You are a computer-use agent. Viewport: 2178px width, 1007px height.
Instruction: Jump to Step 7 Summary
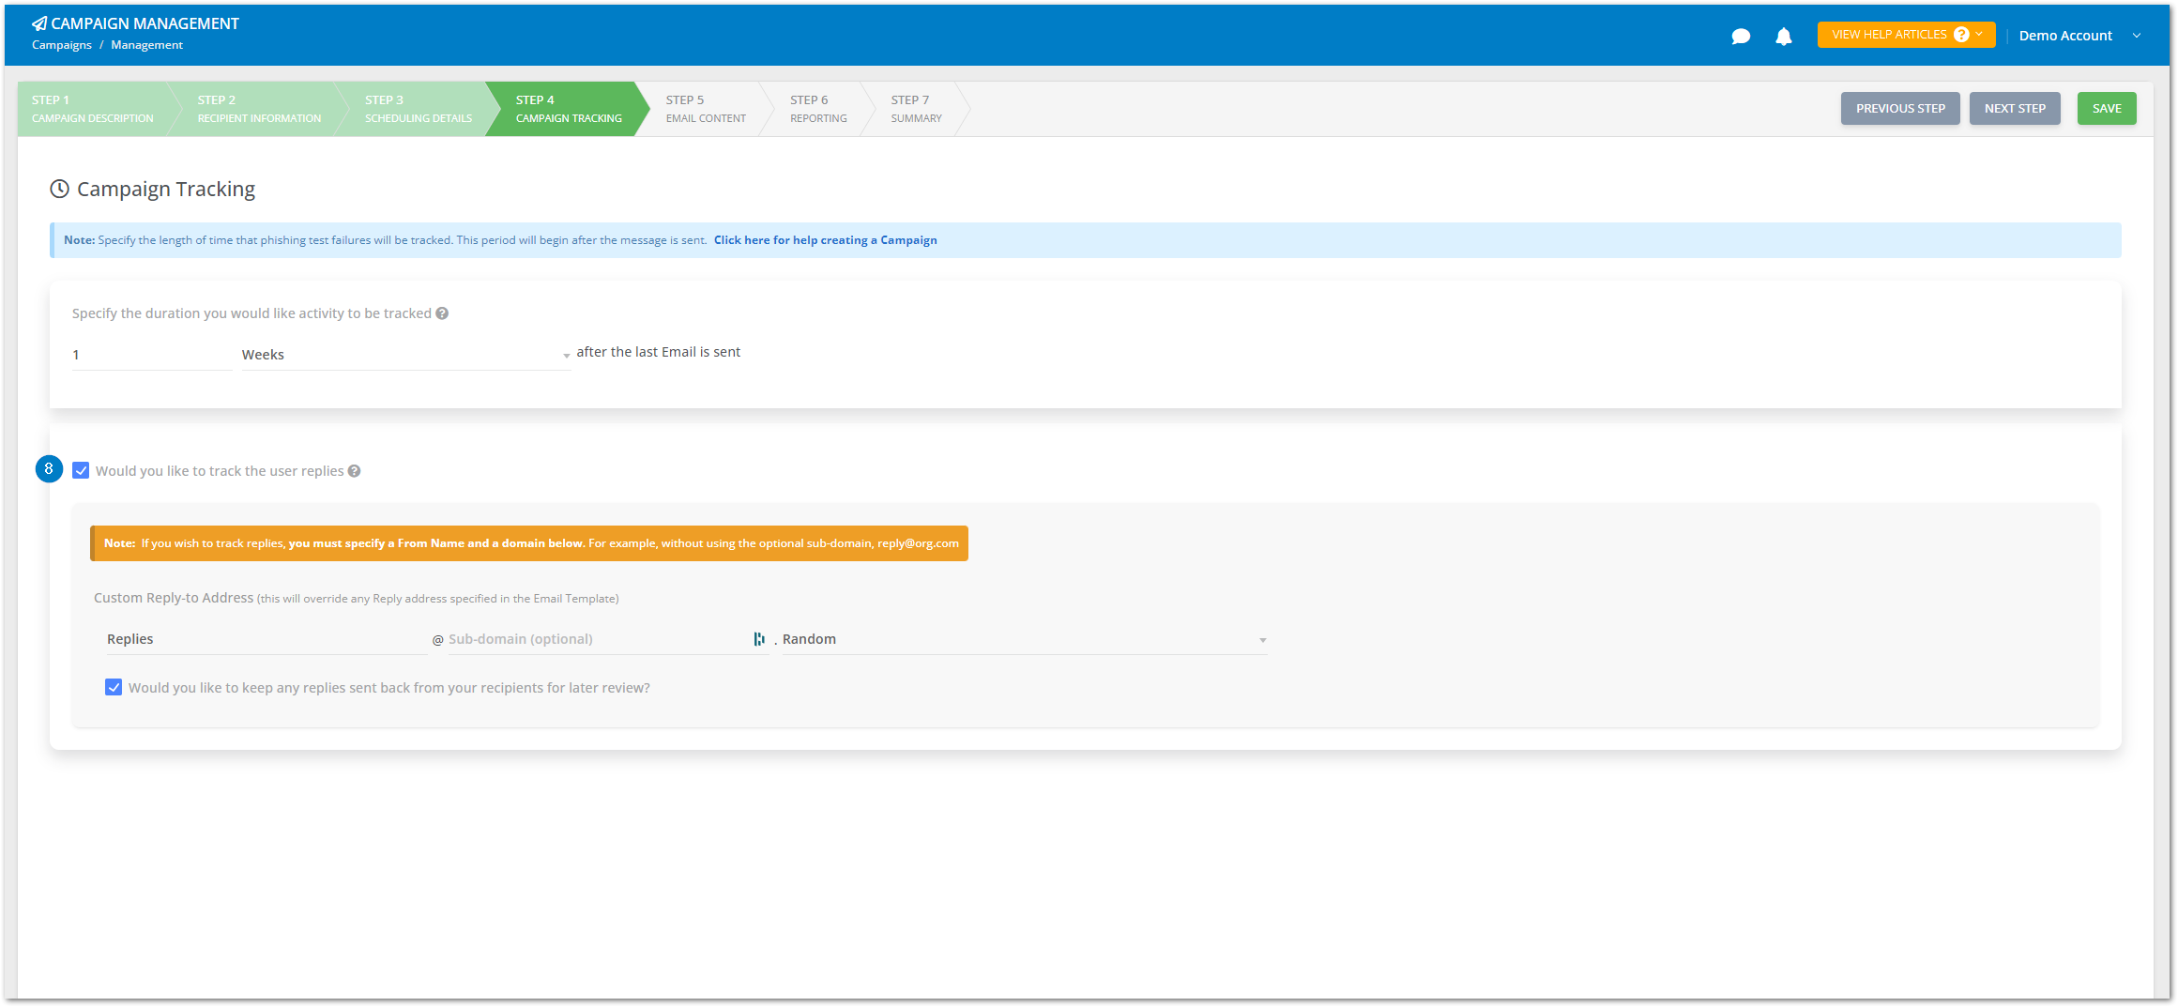pos(916,109)
